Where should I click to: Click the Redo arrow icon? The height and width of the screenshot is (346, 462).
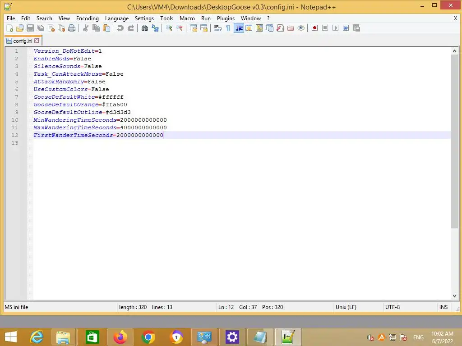(131, 28)
